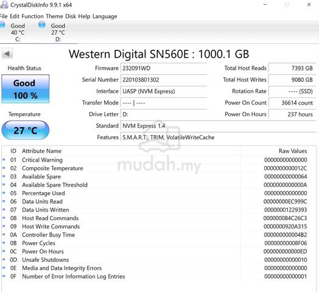The height and width of the screenshot is (292, 319).
Task: Select Media and Data Integrity Errors row
Action: [x=155, y=268]
